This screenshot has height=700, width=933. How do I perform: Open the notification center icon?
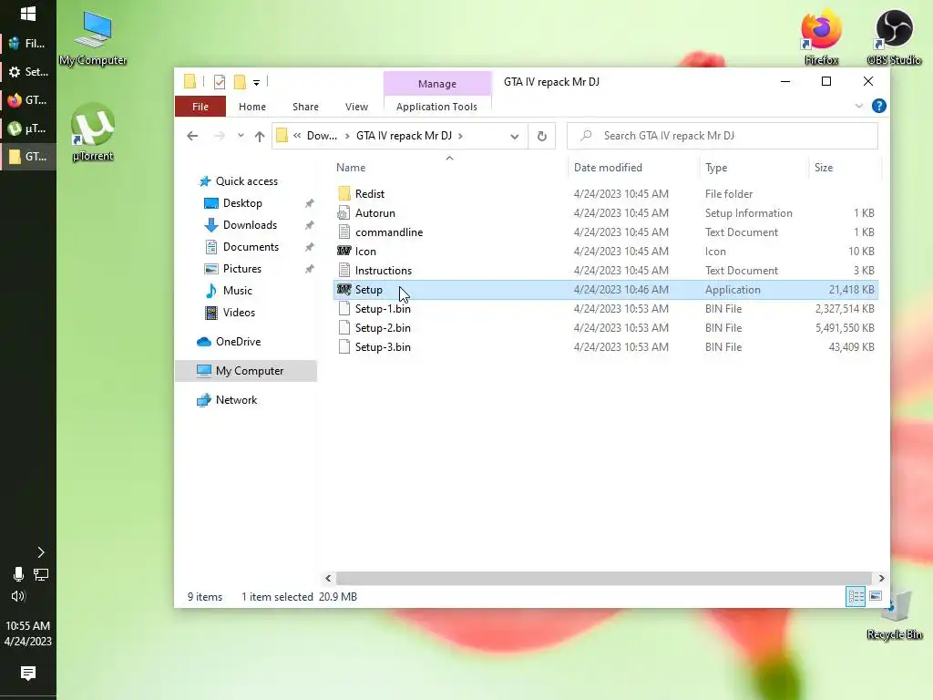point(28,673)
